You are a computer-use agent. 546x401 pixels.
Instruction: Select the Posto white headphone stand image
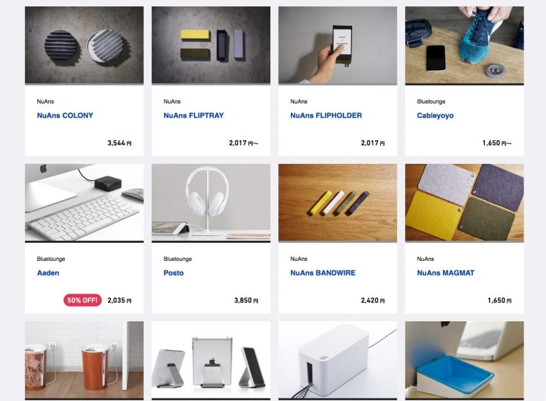[x=211, y=203]
